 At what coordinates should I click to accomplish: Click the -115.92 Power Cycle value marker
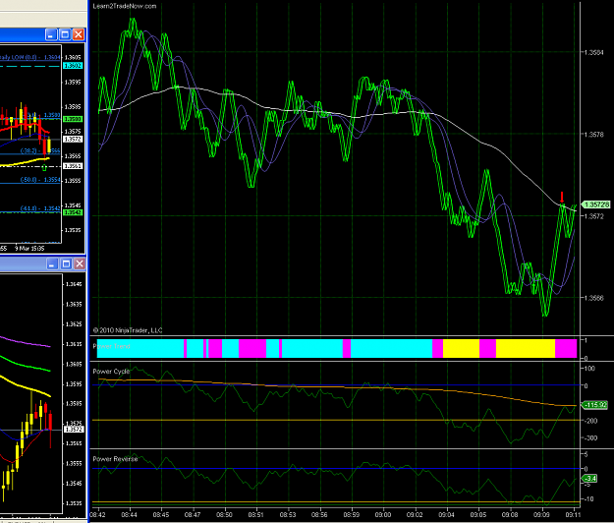click(595, 405)
